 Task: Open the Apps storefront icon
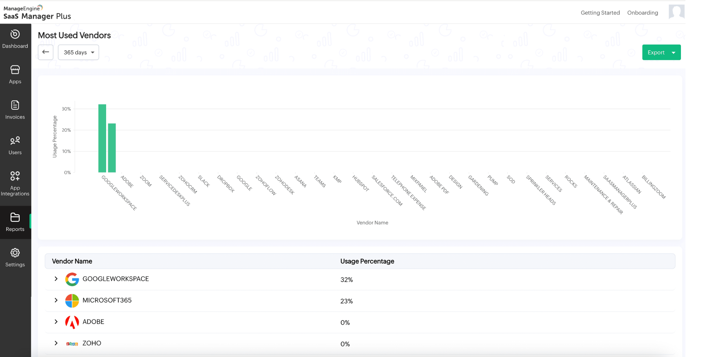15,70
